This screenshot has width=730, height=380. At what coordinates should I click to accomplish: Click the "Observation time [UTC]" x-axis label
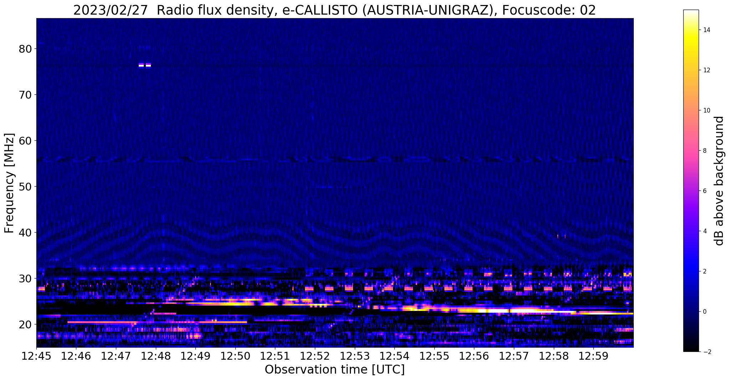(335, 370)
